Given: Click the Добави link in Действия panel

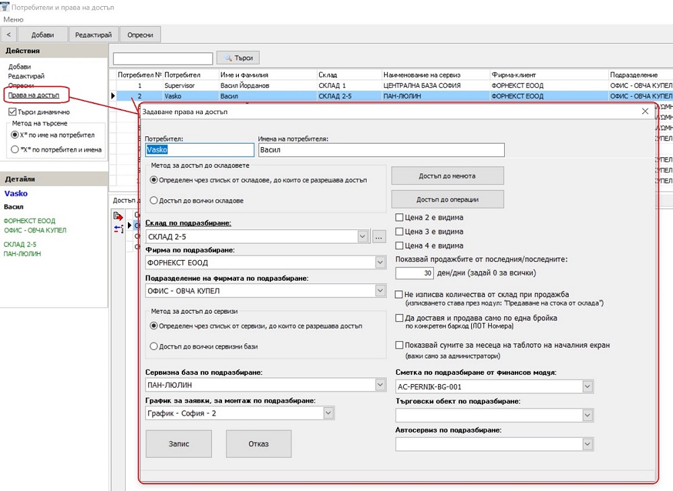Looking at the screenshot, I should 20,66.
